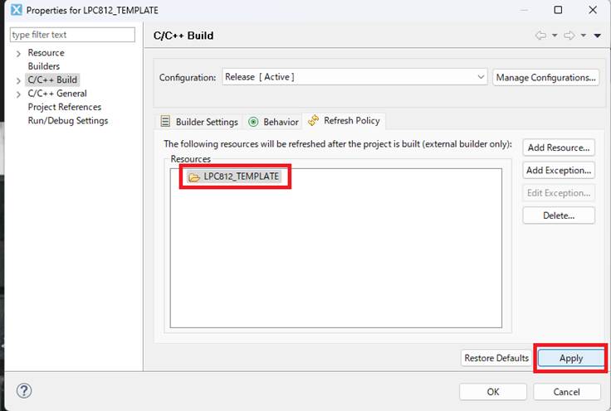Click the Manage Configurations button

[x=545, y=77]
